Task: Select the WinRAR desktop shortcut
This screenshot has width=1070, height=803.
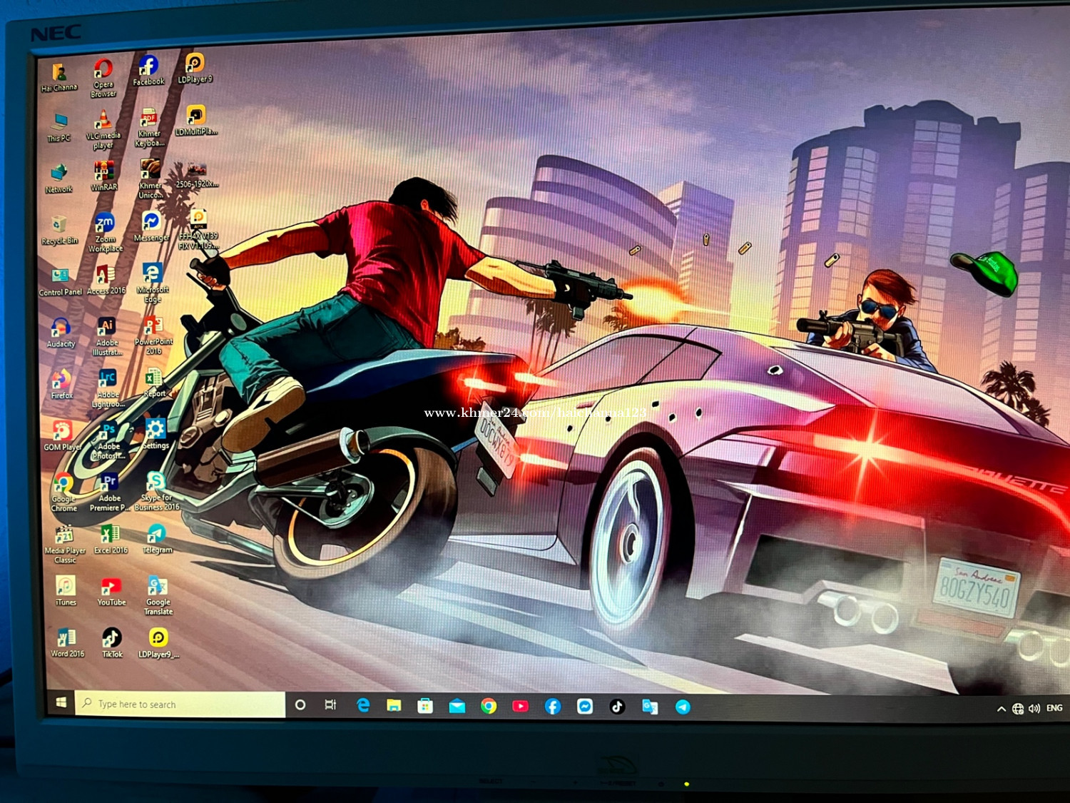Action: pos(104,176)
